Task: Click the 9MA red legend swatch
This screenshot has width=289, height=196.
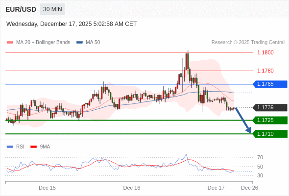Action: 33,147
